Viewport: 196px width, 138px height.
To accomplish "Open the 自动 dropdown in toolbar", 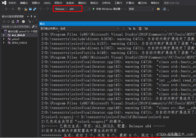I will 141,9.
